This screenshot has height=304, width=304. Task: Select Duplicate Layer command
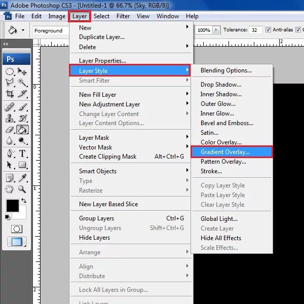coord(131,37)
